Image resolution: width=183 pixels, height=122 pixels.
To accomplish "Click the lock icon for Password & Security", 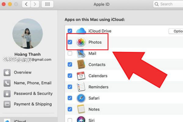I will click(7, 94).
